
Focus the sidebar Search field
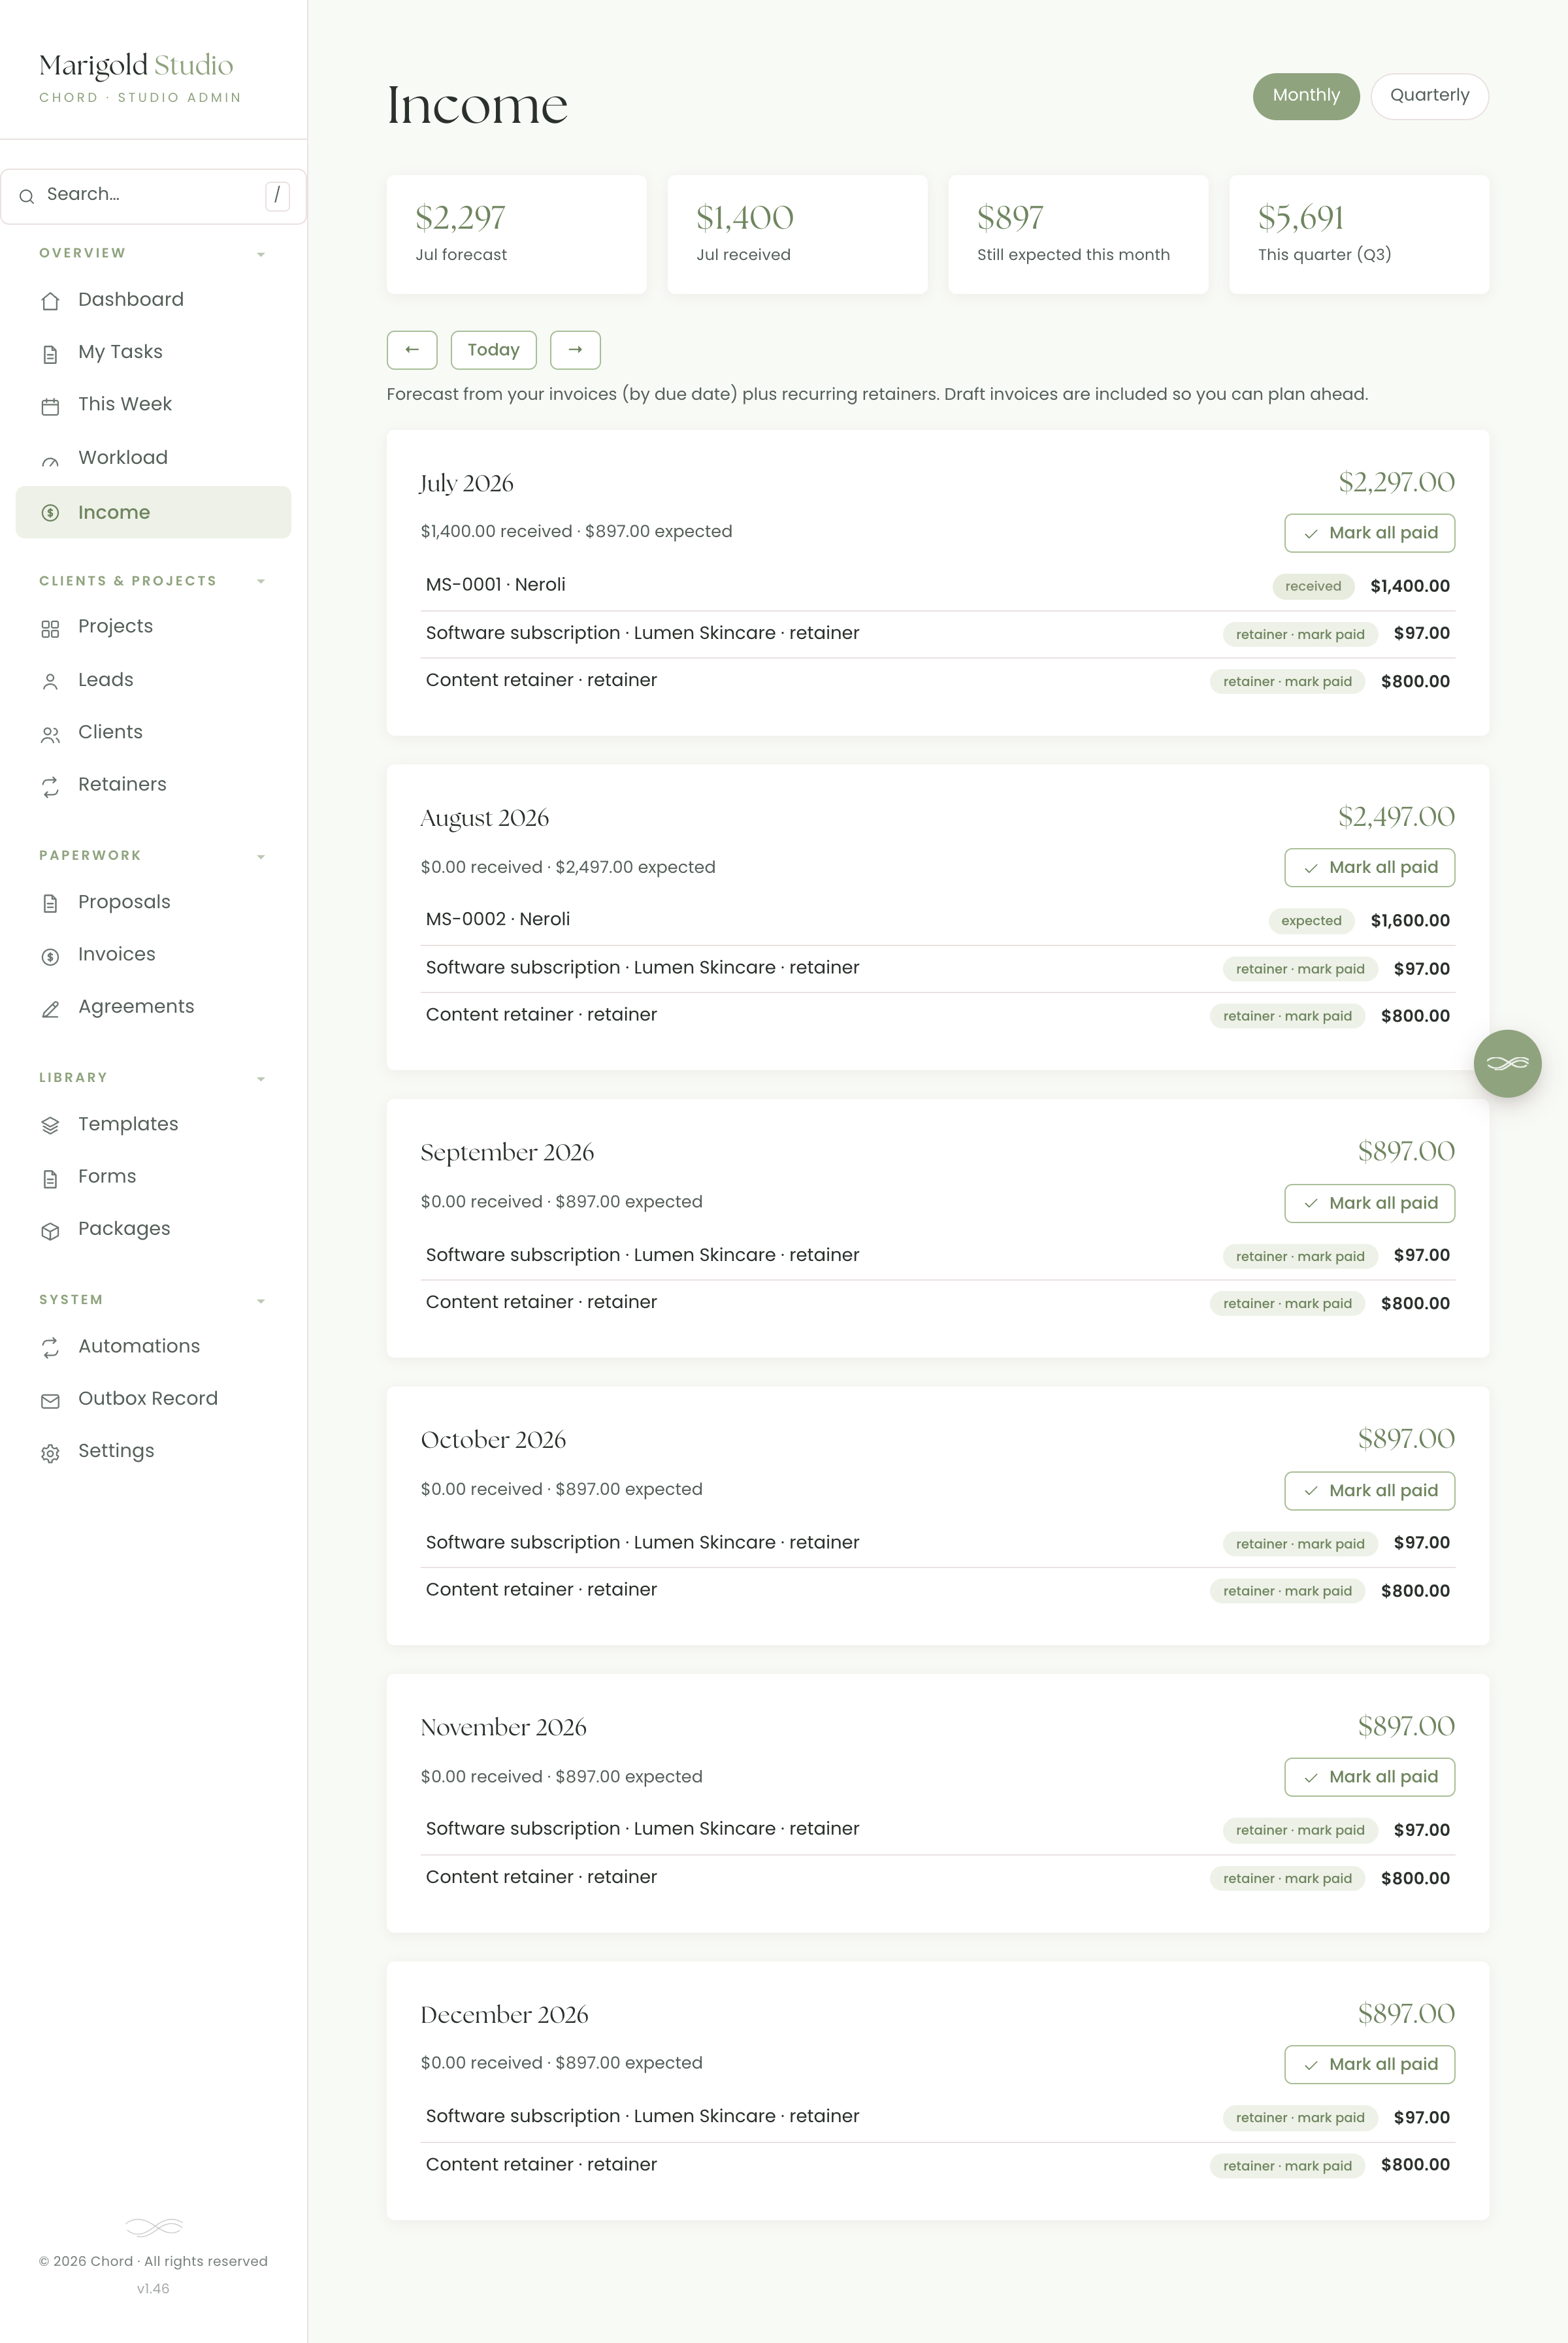(x=153, y=196)
